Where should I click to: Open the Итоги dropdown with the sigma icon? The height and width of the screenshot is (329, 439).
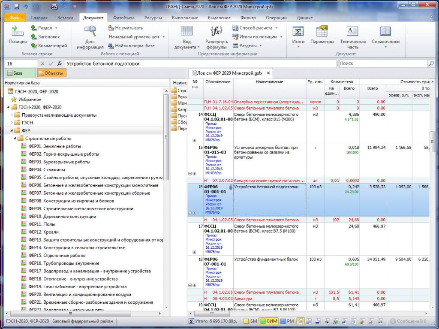(298, 37)
